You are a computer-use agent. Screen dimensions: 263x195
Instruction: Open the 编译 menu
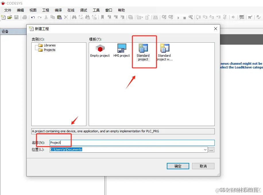click(58, 10)
